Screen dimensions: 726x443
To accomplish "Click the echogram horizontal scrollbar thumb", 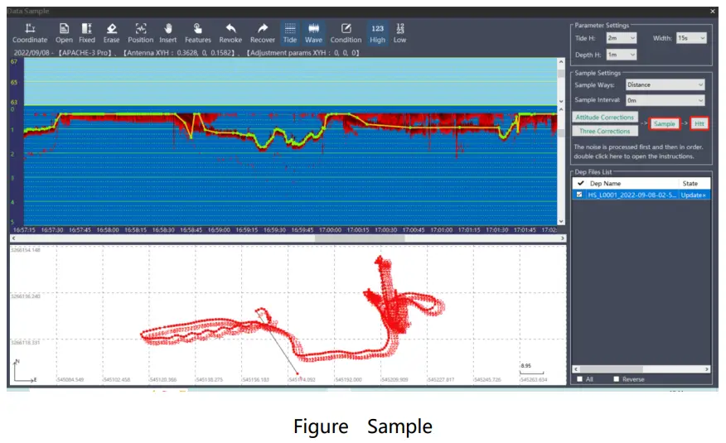I will pos(360,238).
